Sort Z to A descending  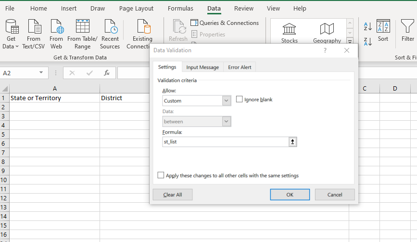pos(368,42)
